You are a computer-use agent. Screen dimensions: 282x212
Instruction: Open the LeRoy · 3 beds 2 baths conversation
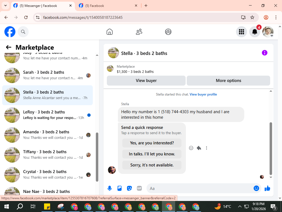pos(47,115)
